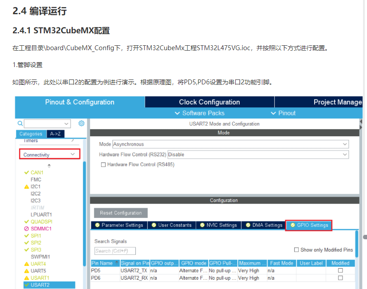Click the sort arrow icon in Pin Name header
This screenshot has height=289, width=367.
click(x=117, y=263)
